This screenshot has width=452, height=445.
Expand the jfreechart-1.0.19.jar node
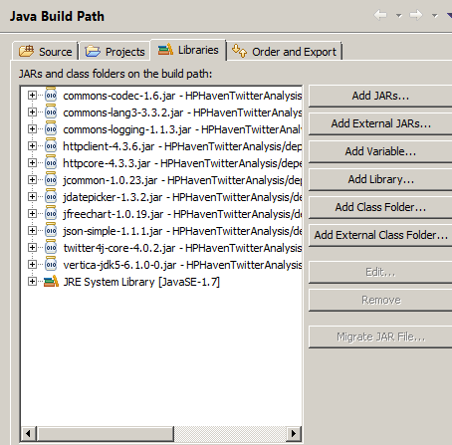(x=32, y=214)
